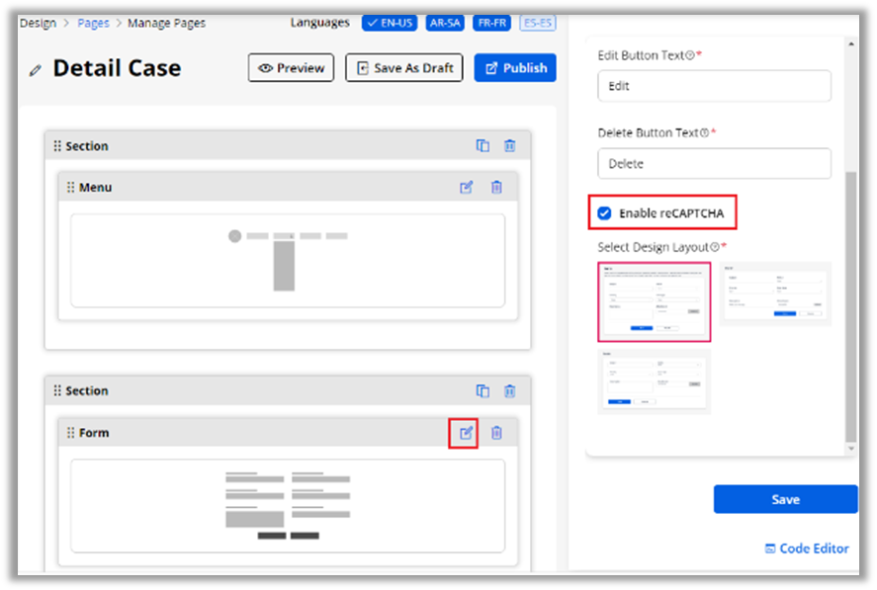Delete the Form widget
The image size is (877, 590).
(496, 433)
